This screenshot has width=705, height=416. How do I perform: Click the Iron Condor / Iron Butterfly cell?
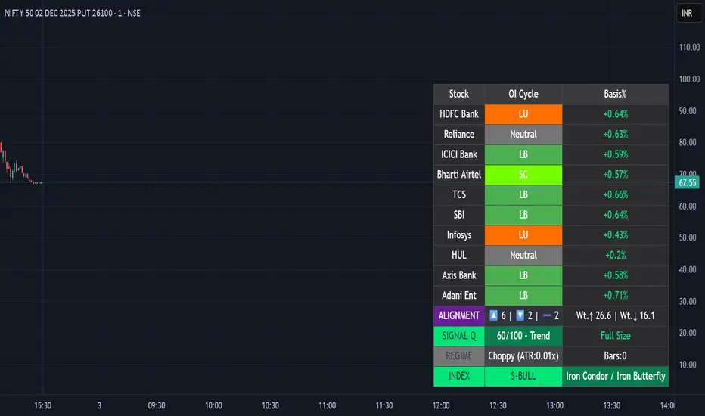[x=615, y=376]
